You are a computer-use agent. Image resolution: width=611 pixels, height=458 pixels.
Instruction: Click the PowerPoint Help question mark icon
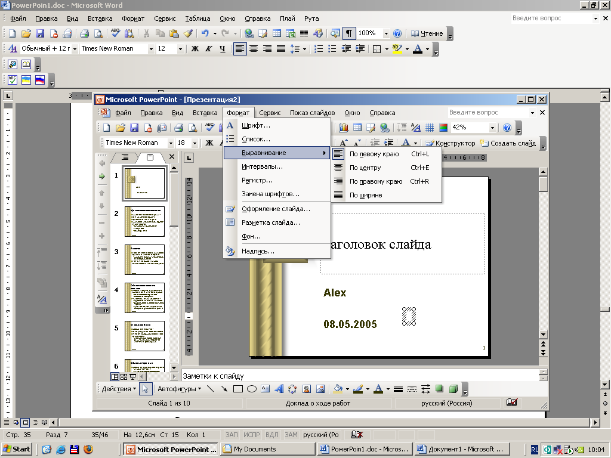click(x=507, y=128)
